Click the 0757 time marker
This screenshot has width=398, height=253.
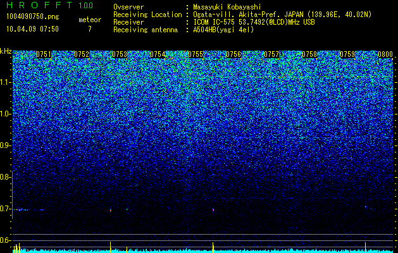tap(271, 54)
